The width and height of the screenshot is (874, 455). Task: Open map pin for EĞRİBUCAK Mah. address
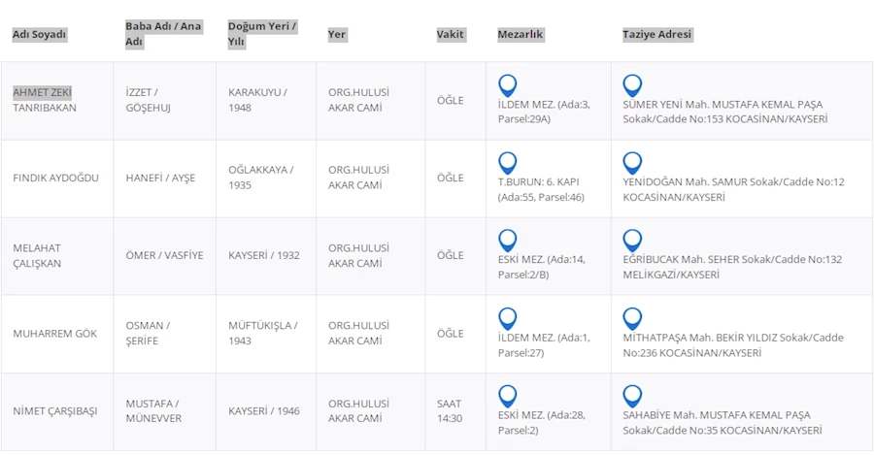pos(632,241)
